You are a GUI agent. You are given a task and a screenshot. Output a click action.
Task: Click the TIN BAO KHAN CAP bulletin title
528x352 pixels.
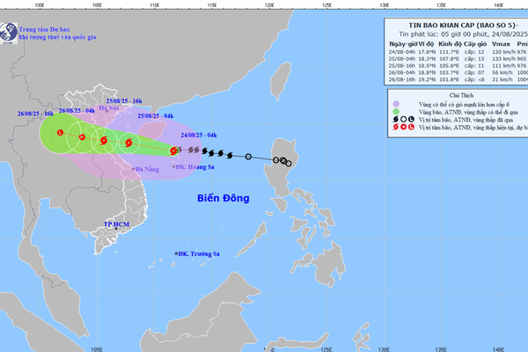[x=463, y=26]
